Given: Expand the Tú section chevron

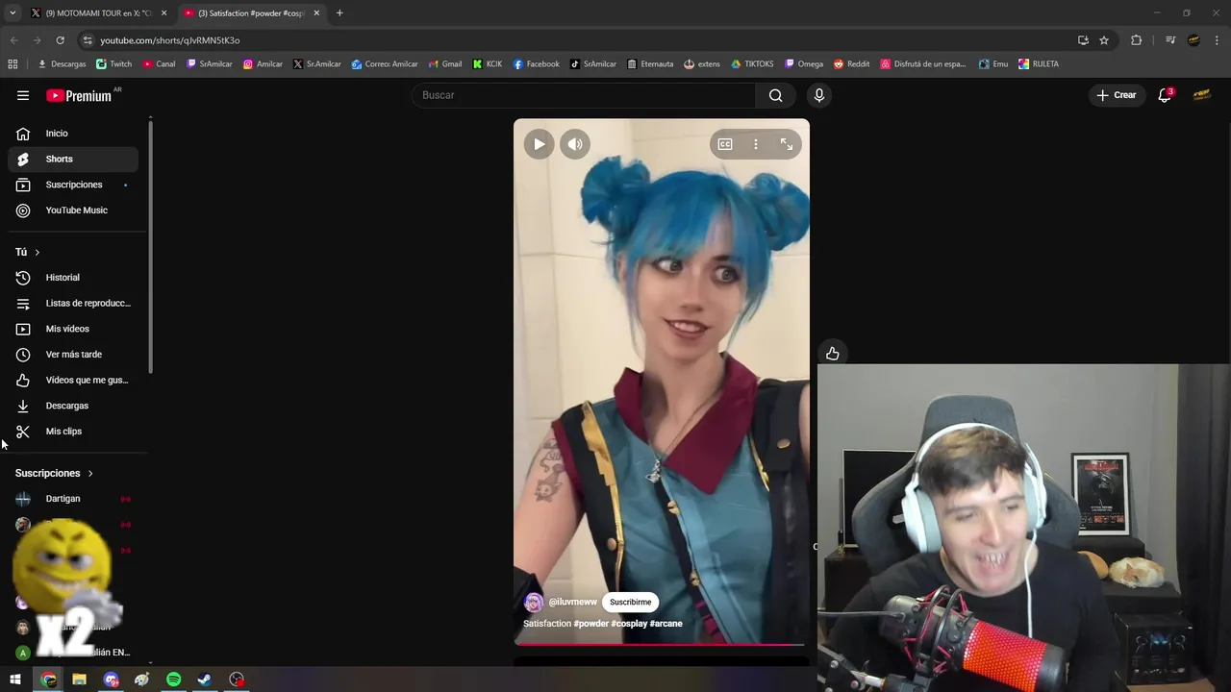Looking at the screenshot, I should tap(38, 252).
